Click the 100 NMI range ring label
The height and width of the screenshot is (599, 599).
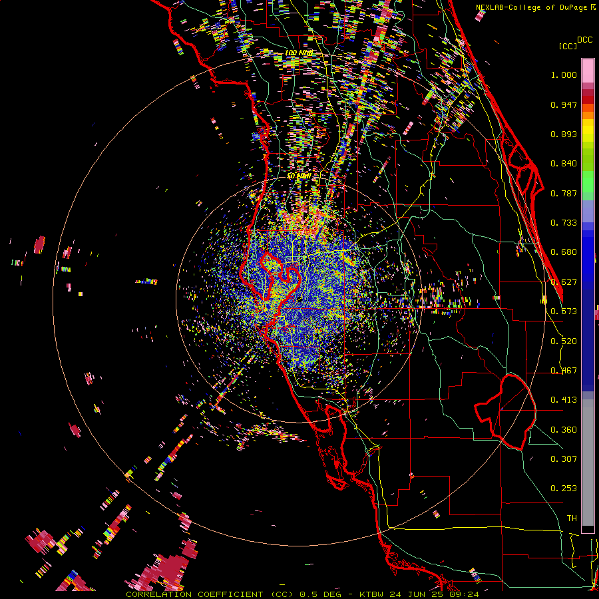299,53
